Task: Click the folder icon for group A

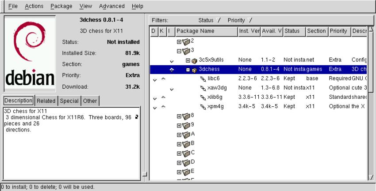Action: 186,135
